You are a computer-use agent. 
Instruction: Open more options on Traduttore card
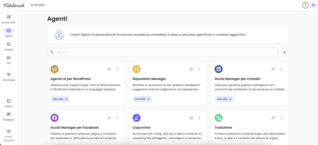[x=281, y=118]
